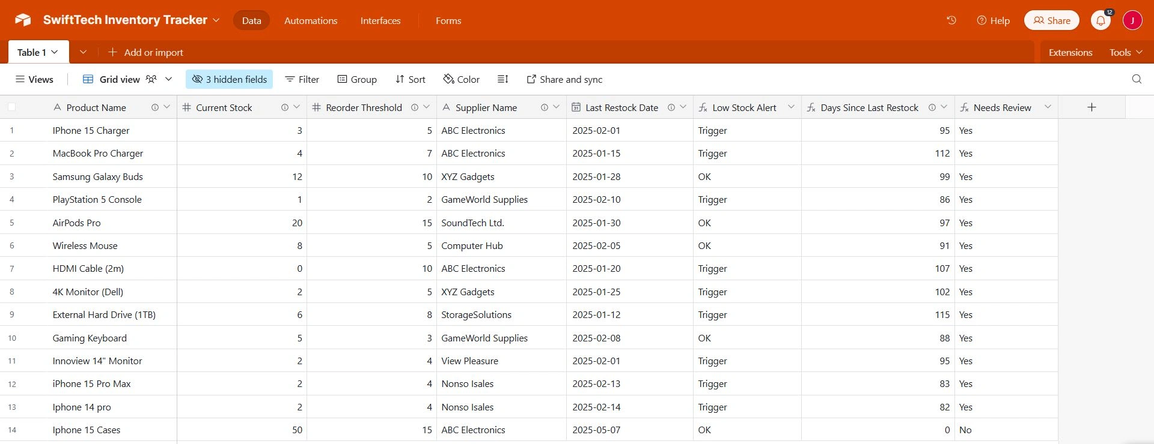Toggle the 3 hidden fields control
The height and width of the screenshot is (444, 1154).
point(229,79)
